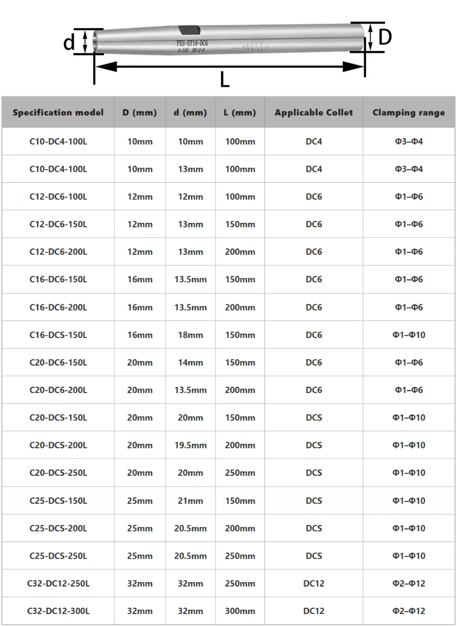This screenshot has height=626, width=457.
Task: Select the 19.5mm value in d column
Action: (190, 445)
